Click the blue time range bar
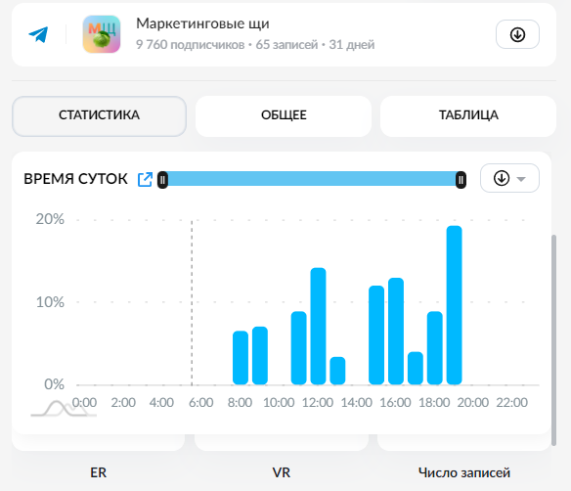Screen dimensions: 571x491 [x=312, y=179]
